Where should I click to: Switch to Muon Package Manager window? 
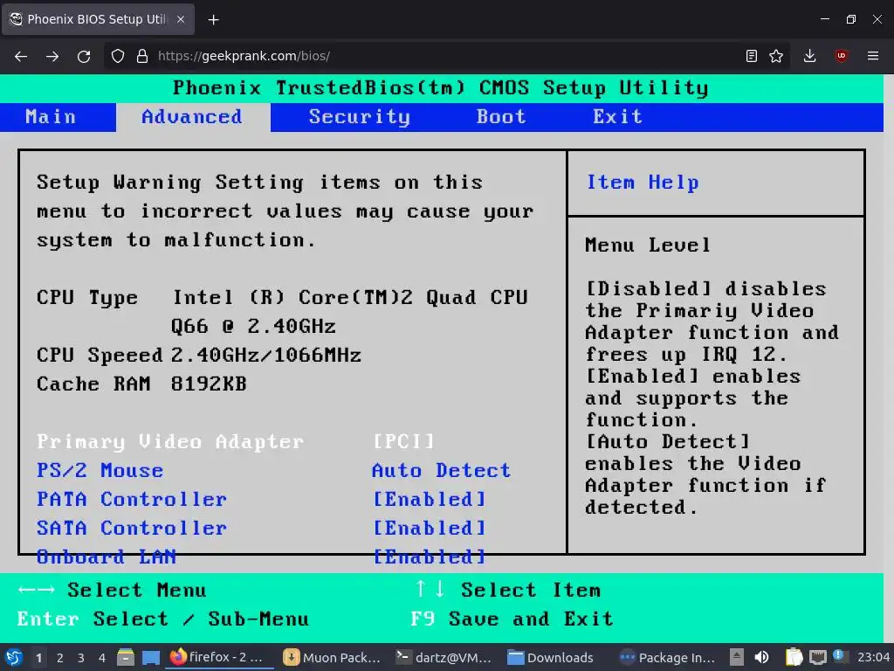(333, 657)
